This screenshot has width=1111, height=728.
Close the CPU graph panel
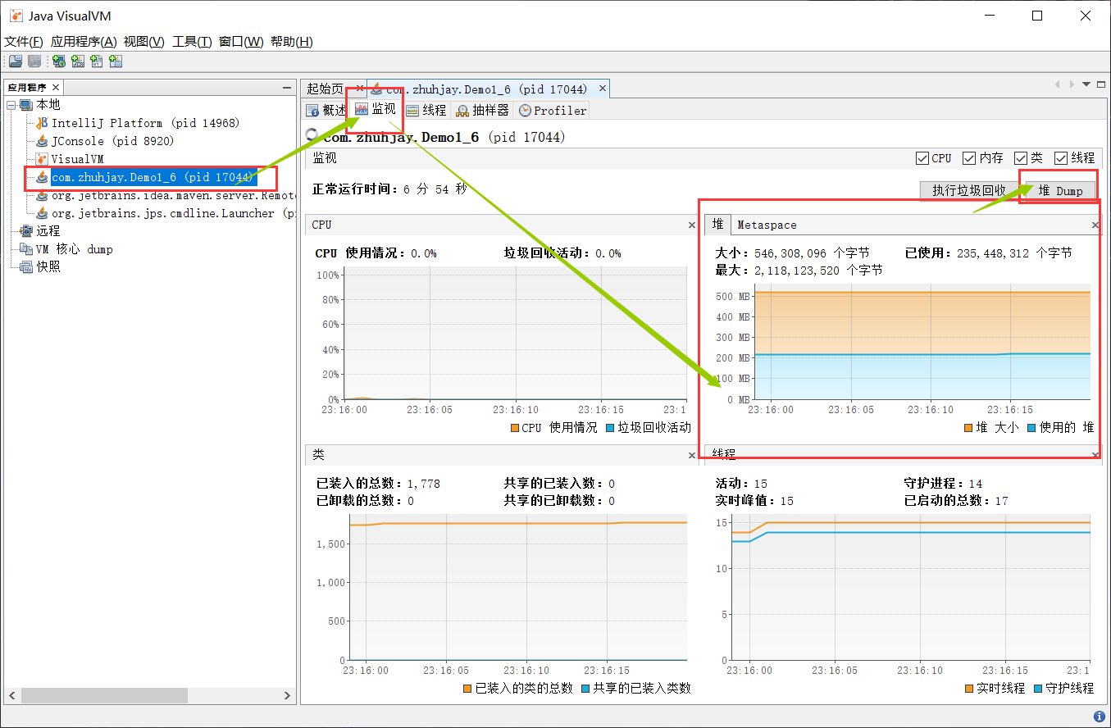(x=691, y=225)
